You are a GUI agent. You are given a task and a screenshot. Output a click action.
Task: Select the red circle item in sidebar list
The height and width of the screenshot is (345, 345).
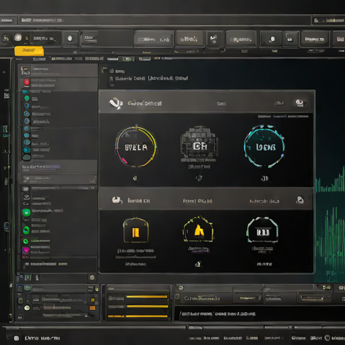27,82
